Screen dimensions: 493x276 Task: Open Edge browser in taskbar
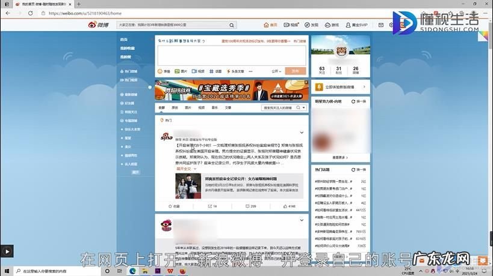pos(132,271)
